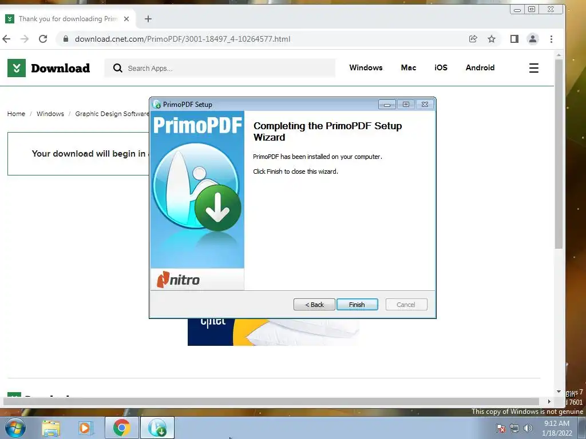
Task: Minimize the PrimoPDF Setup window
Action: tap(387, 105)
